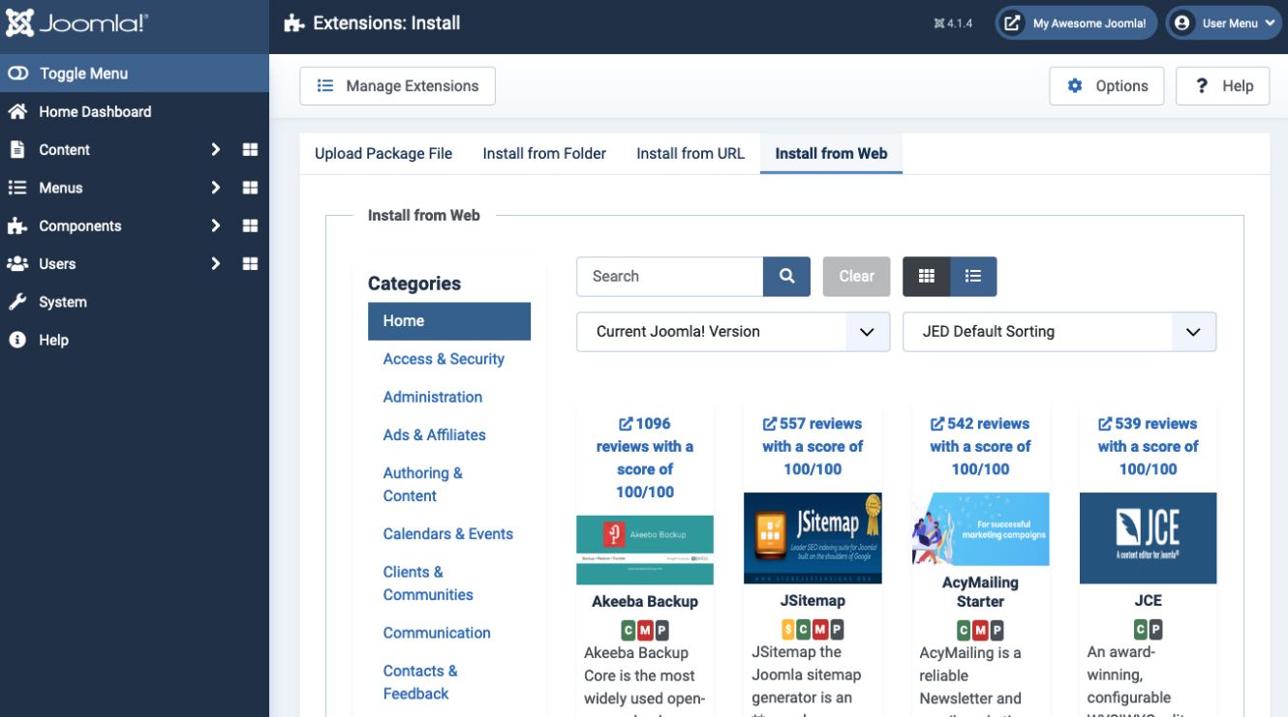Expand the Users submenu arrow
Image resolution: width=1288 pixels, height=717 pixels.
point(216,263)
